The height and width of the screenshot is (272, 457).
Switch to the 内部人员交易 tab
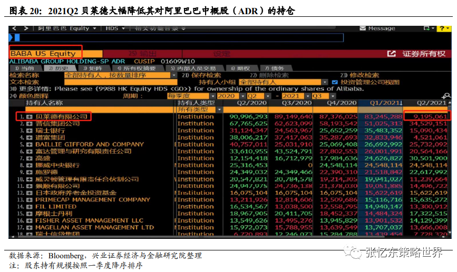click(193, 68)
